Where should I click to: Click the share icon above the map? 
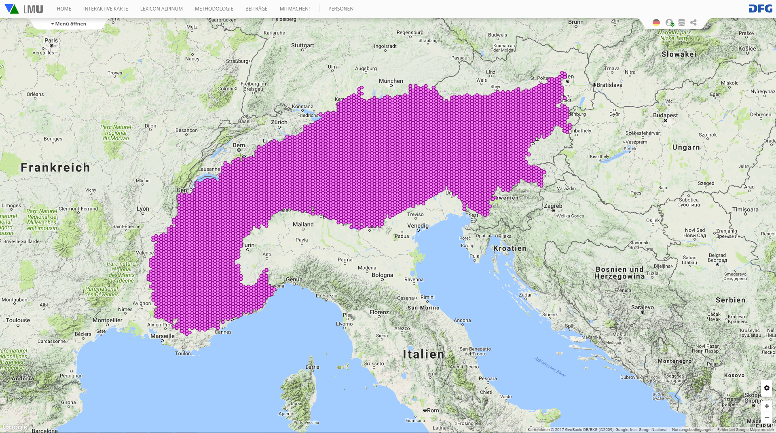pyautogui.click(x=694, y=23)
